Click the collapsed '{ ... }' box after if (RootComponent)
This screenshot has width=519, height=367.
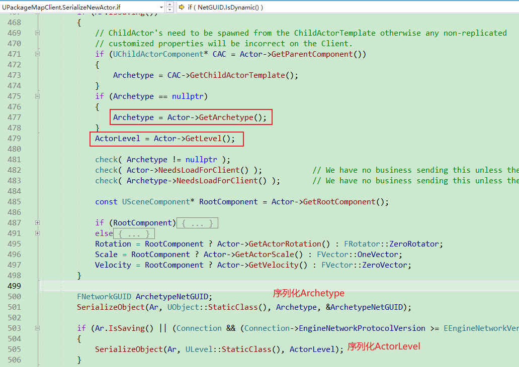coord(197,223)
